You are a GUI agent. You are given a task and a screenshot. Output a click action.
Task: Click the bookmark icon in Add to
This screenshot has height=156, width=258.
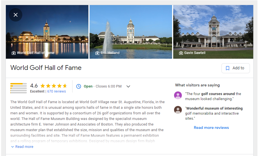coord(228,68)
